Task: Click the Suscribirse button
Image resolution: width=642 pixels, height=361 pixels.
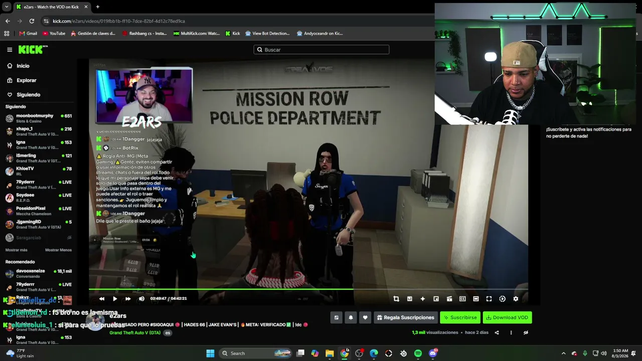Action: tap(460, 317)
